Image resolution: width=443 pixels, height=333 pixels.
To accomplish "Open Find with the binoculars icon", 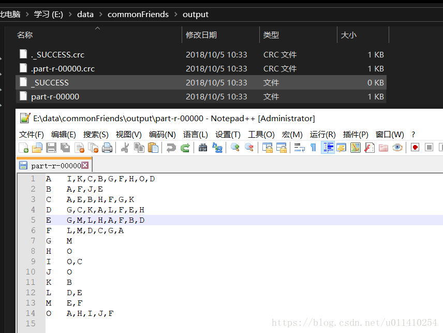I will 203,148.
